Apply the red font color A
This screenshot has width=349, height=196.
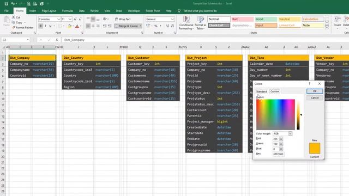point(77,26)
